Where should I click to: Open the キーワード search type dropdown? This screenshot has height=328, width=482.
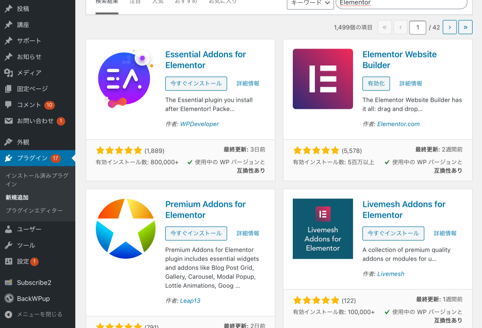click(x=310, y=3)
